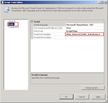
Task: Click the PrecompileScriptIntoBinaryCode True value
Action: tap(85, 28)
